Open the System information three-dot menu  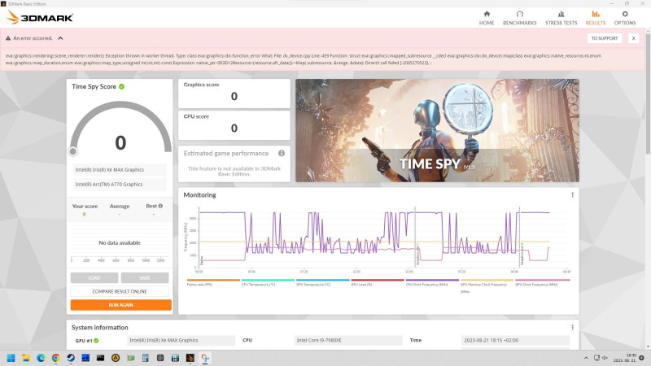click(572, 327)
